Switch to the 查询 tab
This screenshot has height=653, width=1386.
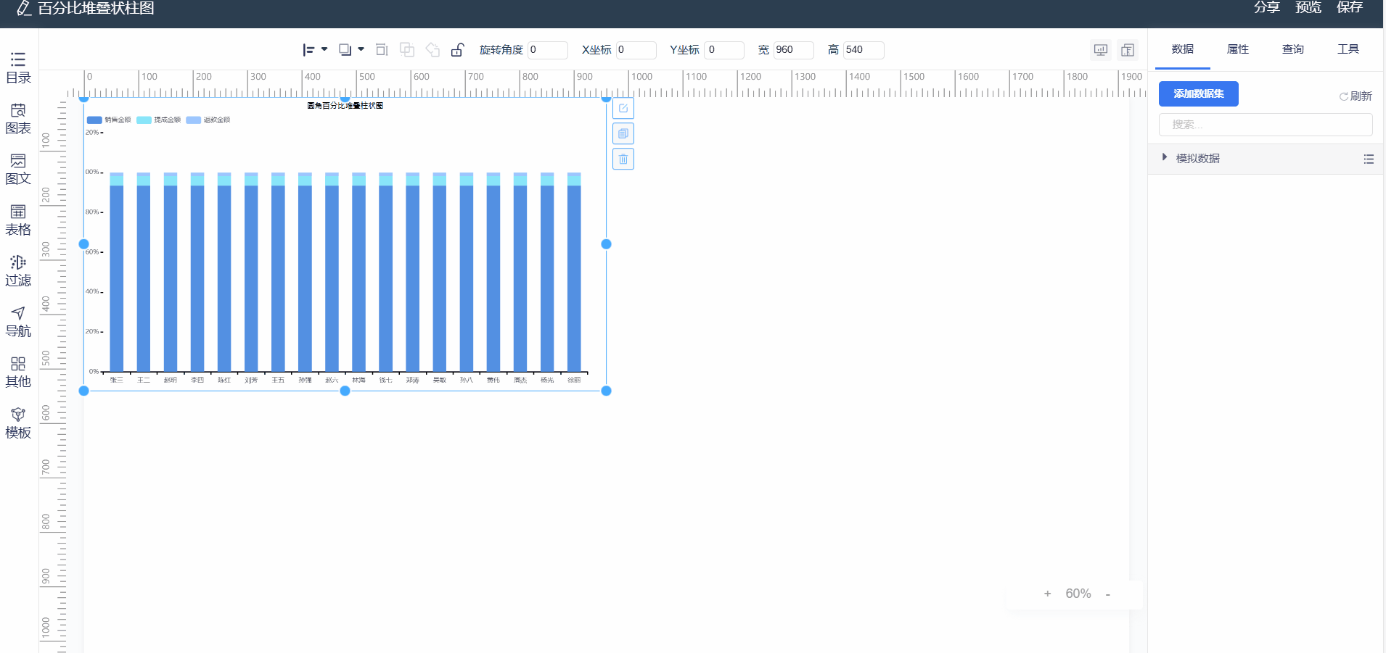tap(1293, 49)
